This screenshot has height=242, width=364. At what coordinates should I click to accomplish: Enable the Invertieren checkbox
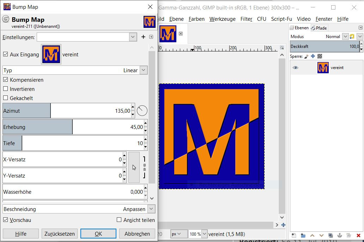click(6, 89)
